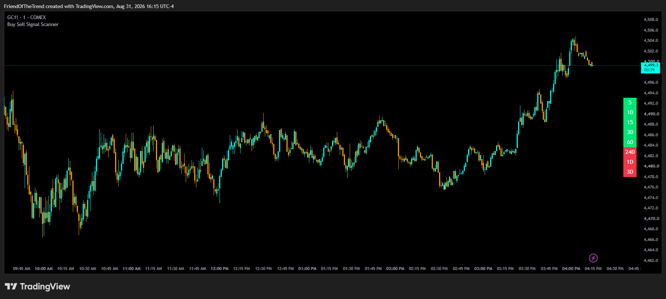666x299 pixels.
Task: Select the 4,490.0 price axis label
Action: [x=651, y=114]
